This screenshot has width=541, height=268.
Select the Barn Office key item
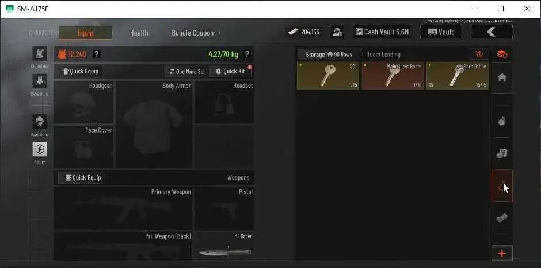[458, 76]
